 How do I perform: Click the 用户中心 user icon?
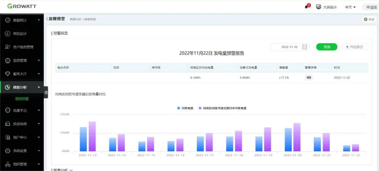point(7,137)
